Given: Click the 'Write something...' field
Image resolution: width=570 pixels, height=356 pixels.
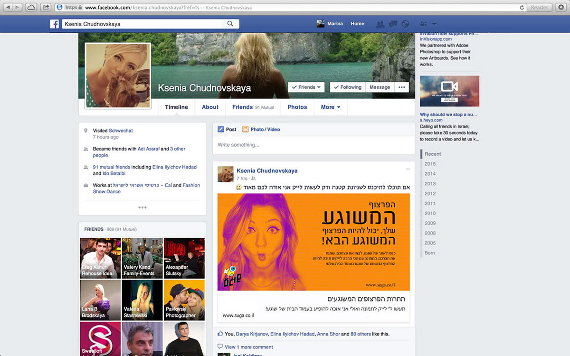Looking at the screenshot, I should [x=313, y=145].
